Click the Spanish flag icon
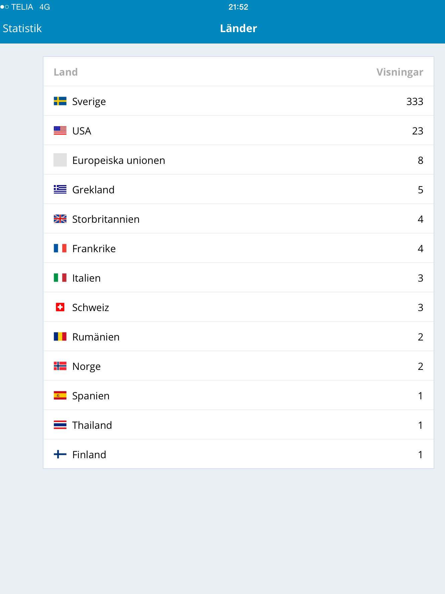The image size is (445, 594). (60, 395)
